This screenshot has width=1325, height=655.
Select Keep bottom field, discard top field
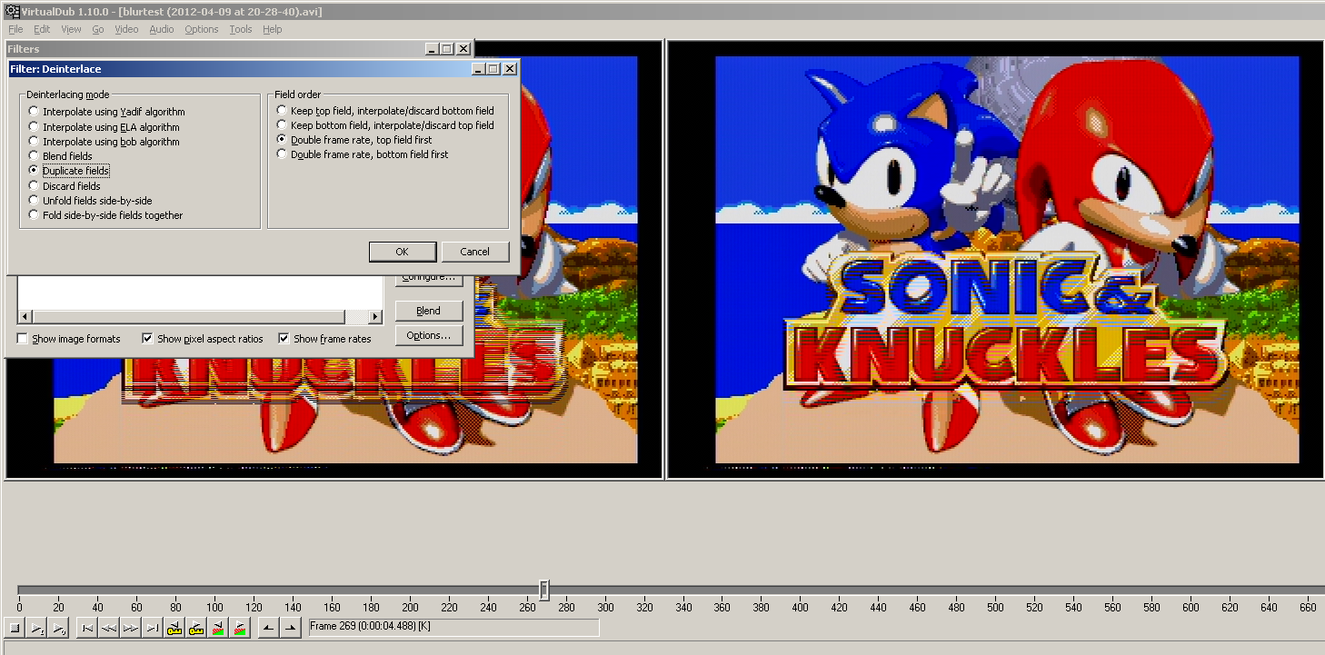[385, 125]
